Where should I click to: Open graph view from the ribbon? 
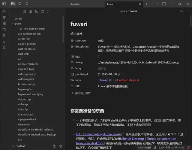(x=4, y=17)
